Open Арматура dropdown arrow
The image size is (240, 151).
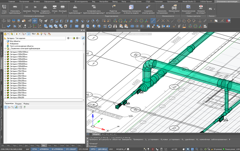tap(27, 13)
